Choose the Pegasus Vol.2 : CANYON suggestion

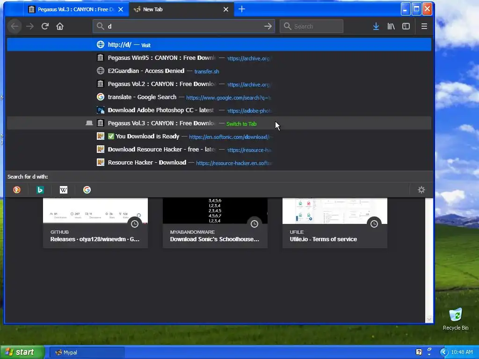click(x=219, y=84)
